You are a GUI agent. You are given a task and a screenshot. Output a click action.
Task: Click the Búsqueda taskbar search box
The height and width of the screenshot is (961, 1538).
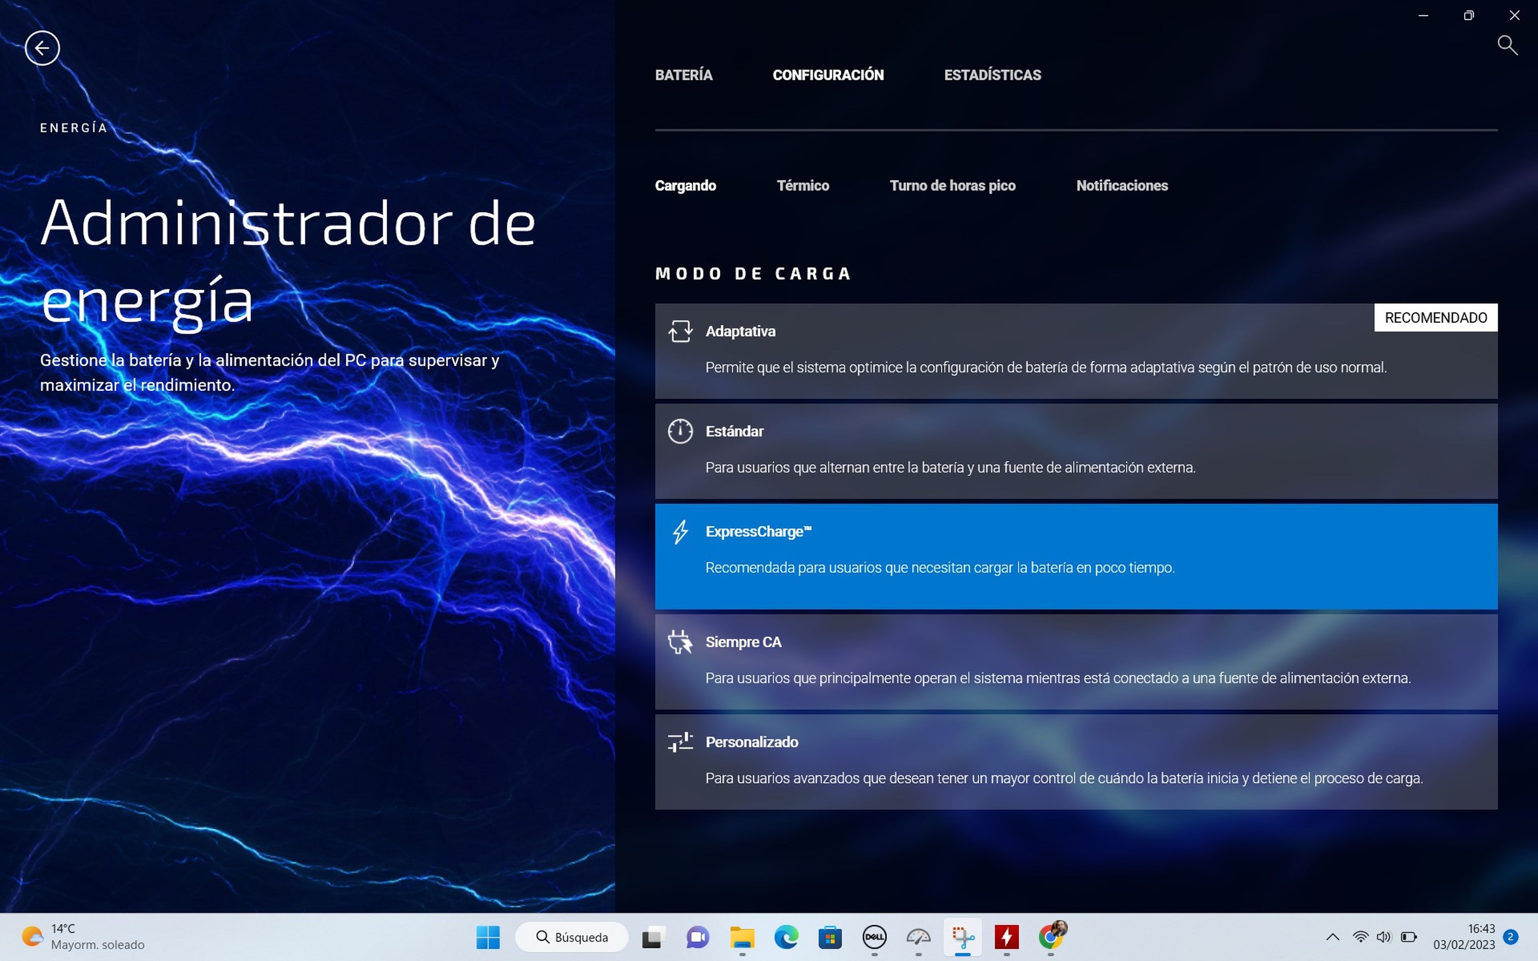point(572,937)
